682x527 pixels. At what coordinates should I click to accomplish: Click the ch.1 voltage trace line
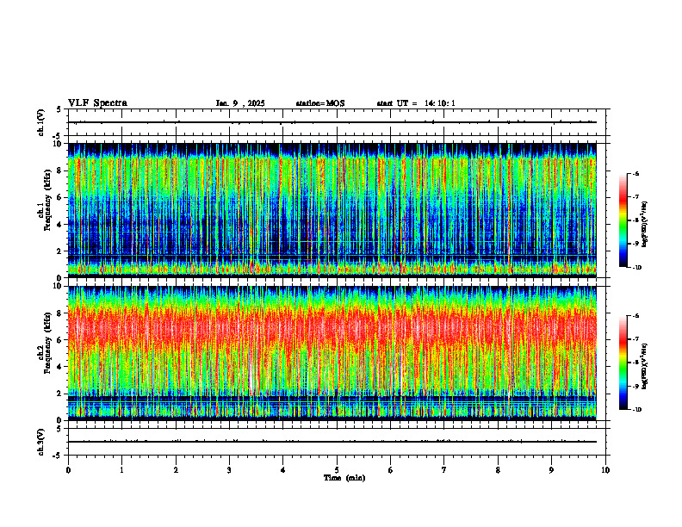(x=332, y=122)
